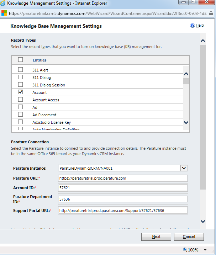Image resolution: width=216 pixels, height=255 pixels.
Task: Check the 311 Dialog checkbox
Action: point(20,77)
